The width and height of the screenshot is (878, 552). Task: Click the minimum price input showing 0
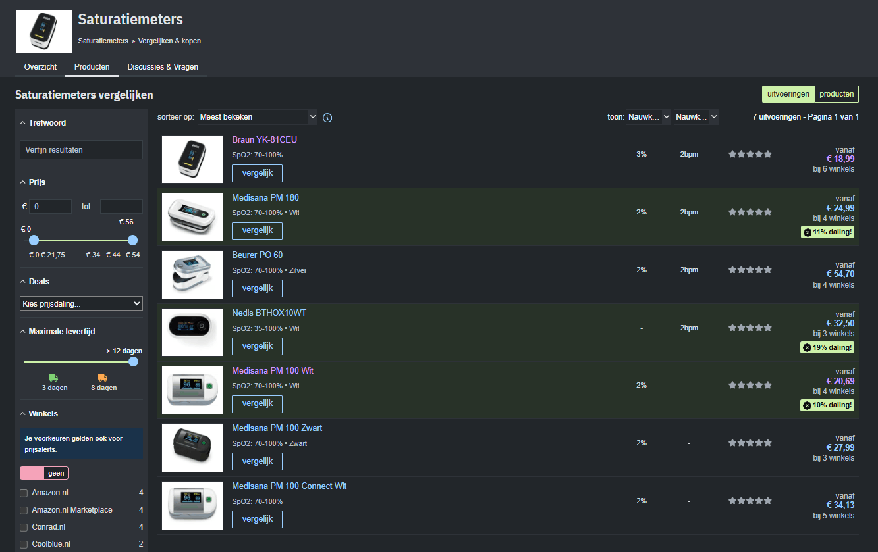51,207
